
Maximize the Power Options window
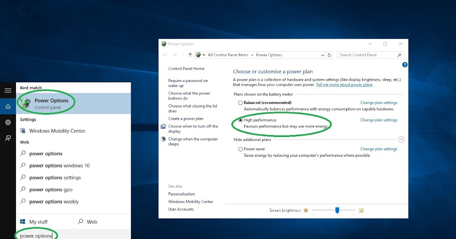pos(385,44)
